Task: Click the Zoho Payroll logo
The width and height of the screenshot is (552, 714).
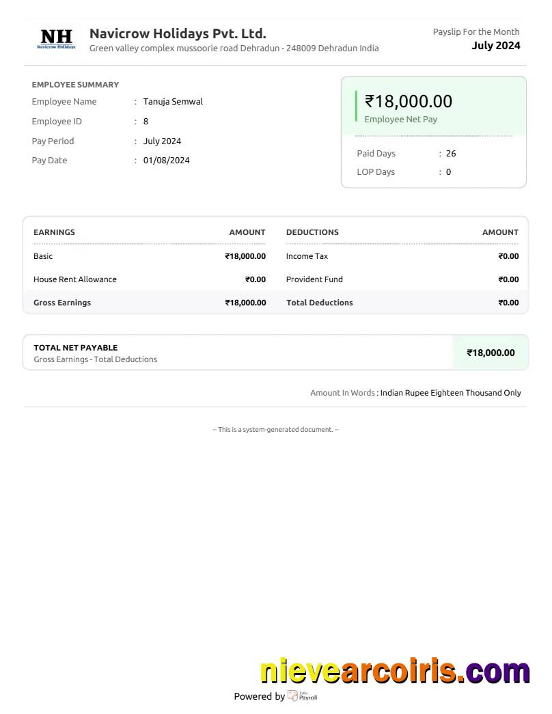Action: point(302,696)
